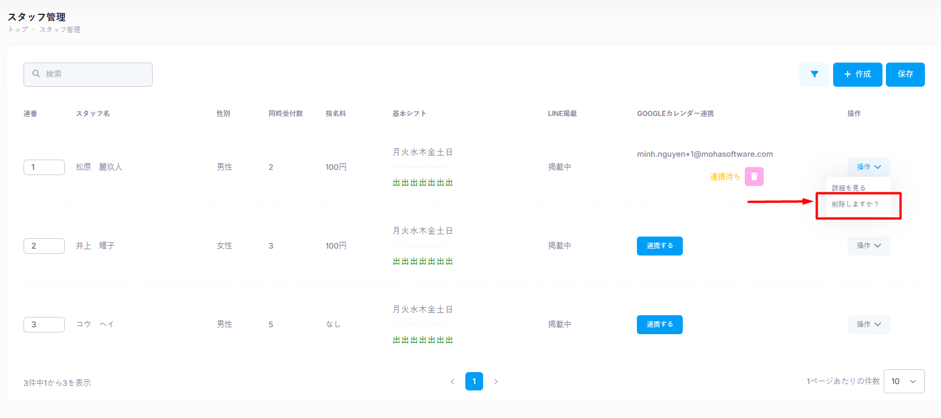The width and height of the screenshot is (941, 418).
Task: Go to previous page arrow
Action: tap(452, 382)
